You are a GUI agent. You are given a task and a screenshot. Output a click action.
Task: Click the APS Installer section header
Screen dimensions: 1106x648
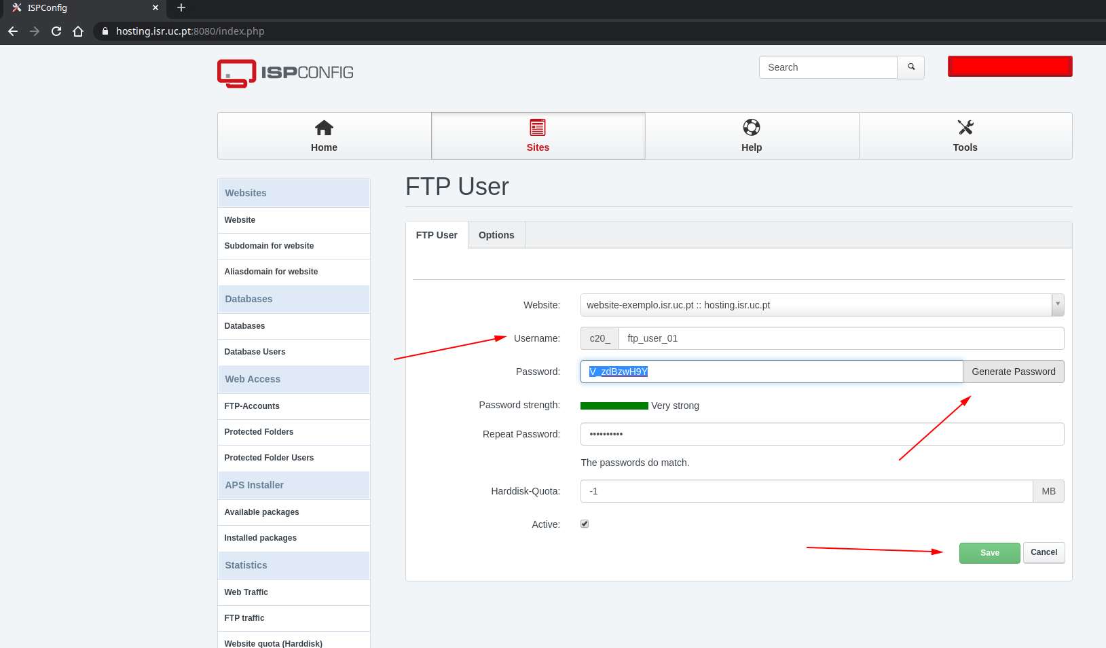(294, 485)
